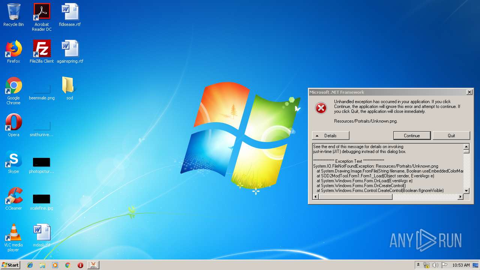Select photopictur... file icon
The height and width of the screenshot is (270, 480).
click(42, 165)
